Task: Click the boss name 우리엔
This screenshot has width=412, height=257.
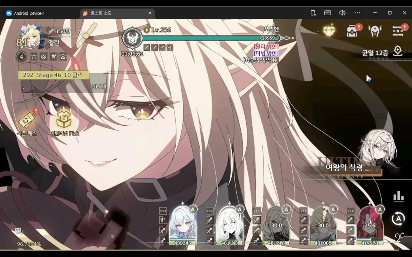Action: pos(271,29)
